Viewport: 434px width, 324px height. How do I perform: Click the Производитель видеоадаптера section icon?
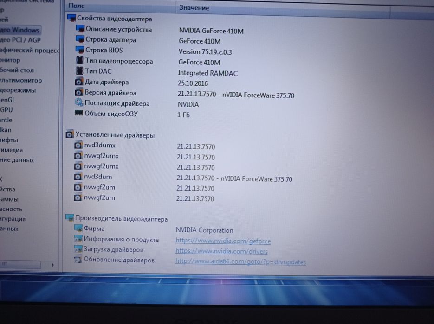point(70,218)
